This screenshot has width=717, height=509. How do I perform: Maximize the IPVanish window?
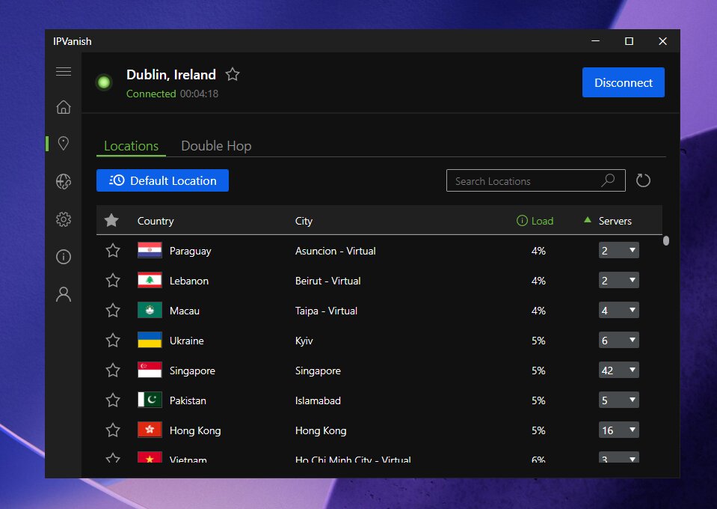point(630,40)
